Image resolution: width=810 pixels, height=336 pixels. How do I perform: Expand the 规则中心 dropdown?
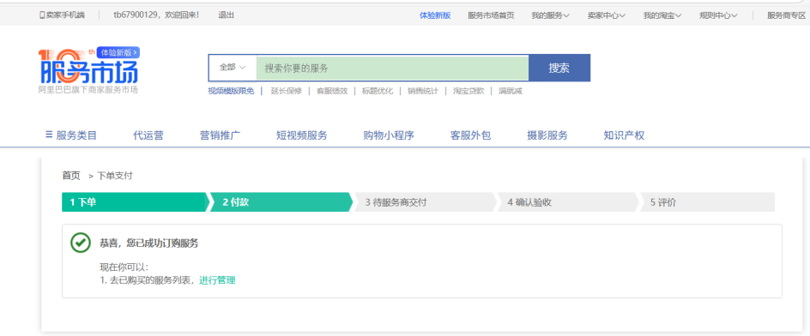(718, 15)
